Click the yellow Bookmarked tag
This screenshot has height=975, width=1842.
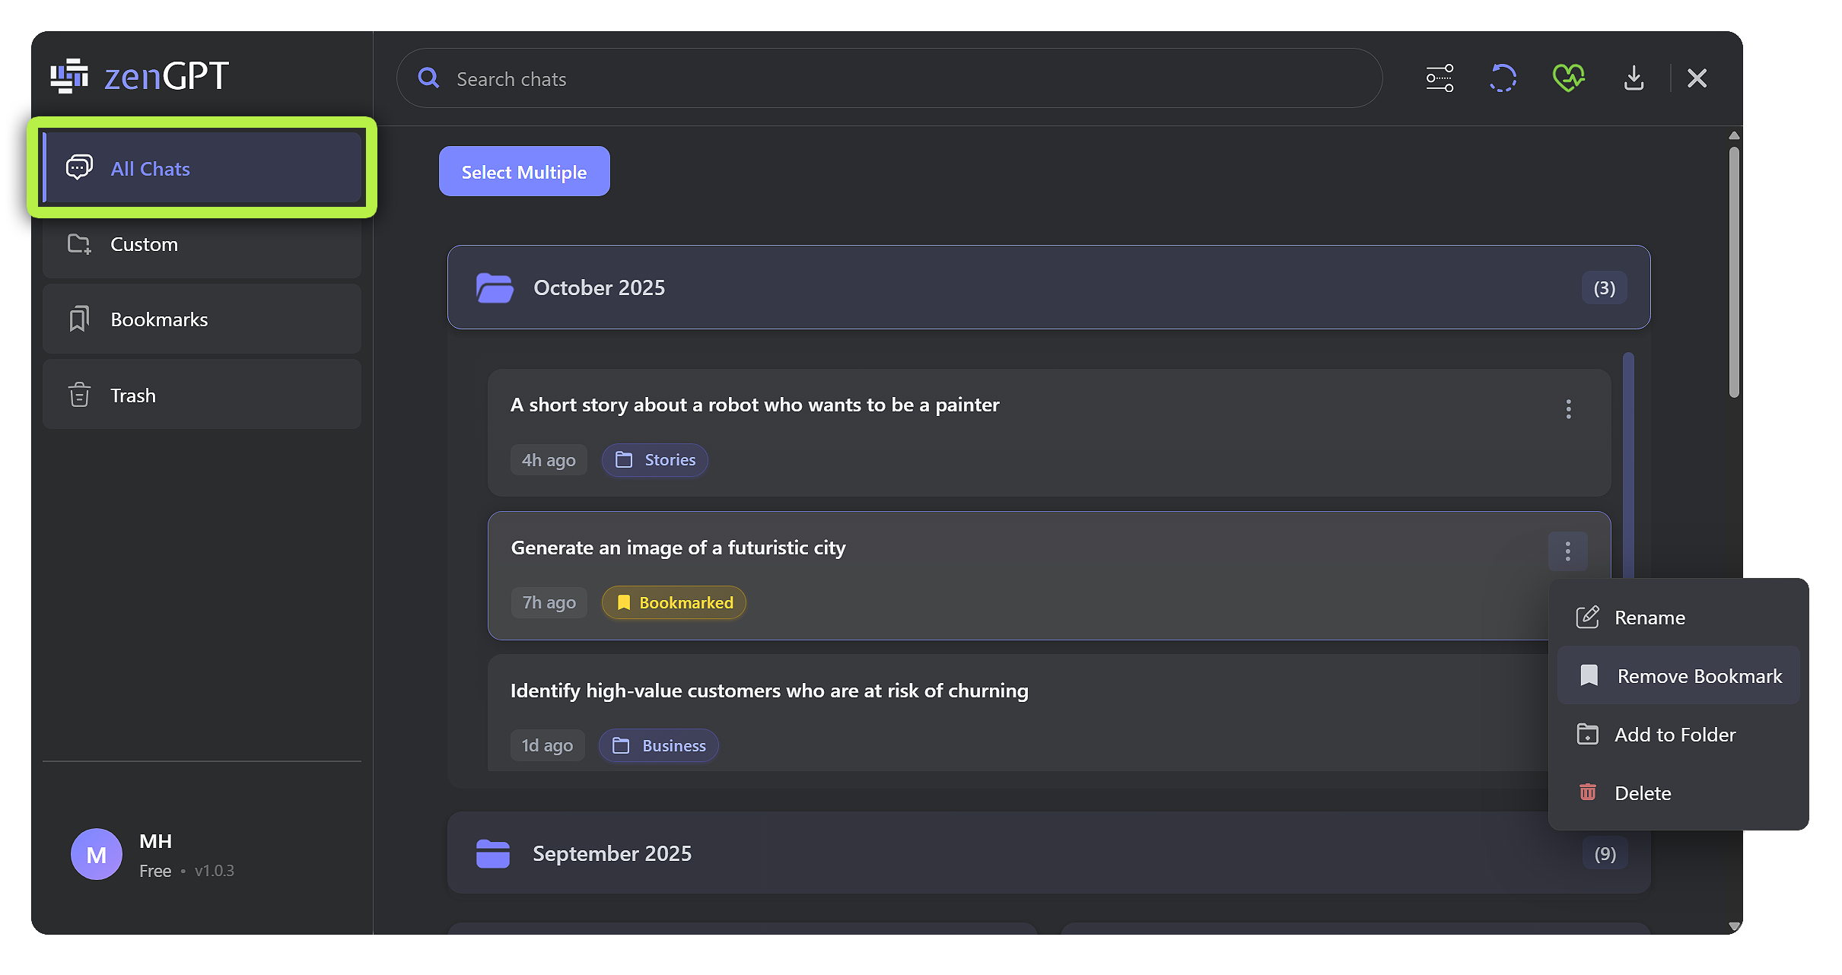tap(674, 603)
